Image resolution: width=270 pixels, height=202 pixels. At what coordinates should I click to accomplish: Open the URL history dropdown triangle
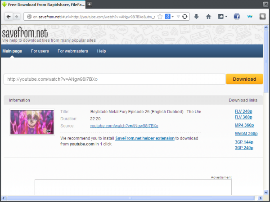(x=178, y=17)
